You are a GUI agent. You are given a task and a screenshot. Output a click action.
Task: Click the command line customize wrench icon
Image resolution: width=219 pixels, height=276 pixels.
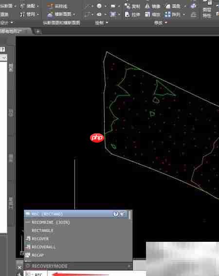[x=19, y=274]
